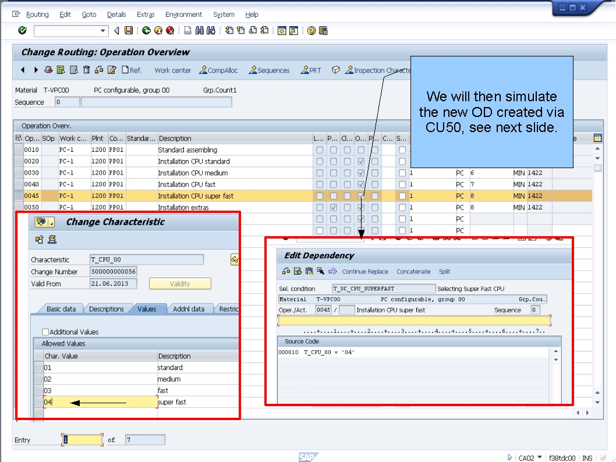
Task: Click the Concatenate button
Action: (x=413, y=272)
